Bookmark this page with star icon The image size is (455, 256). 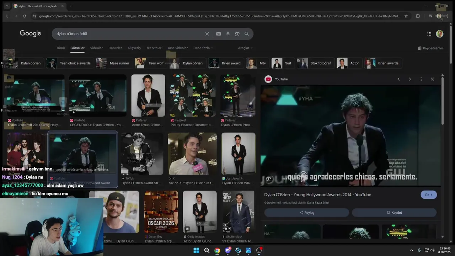click(406, 16)
